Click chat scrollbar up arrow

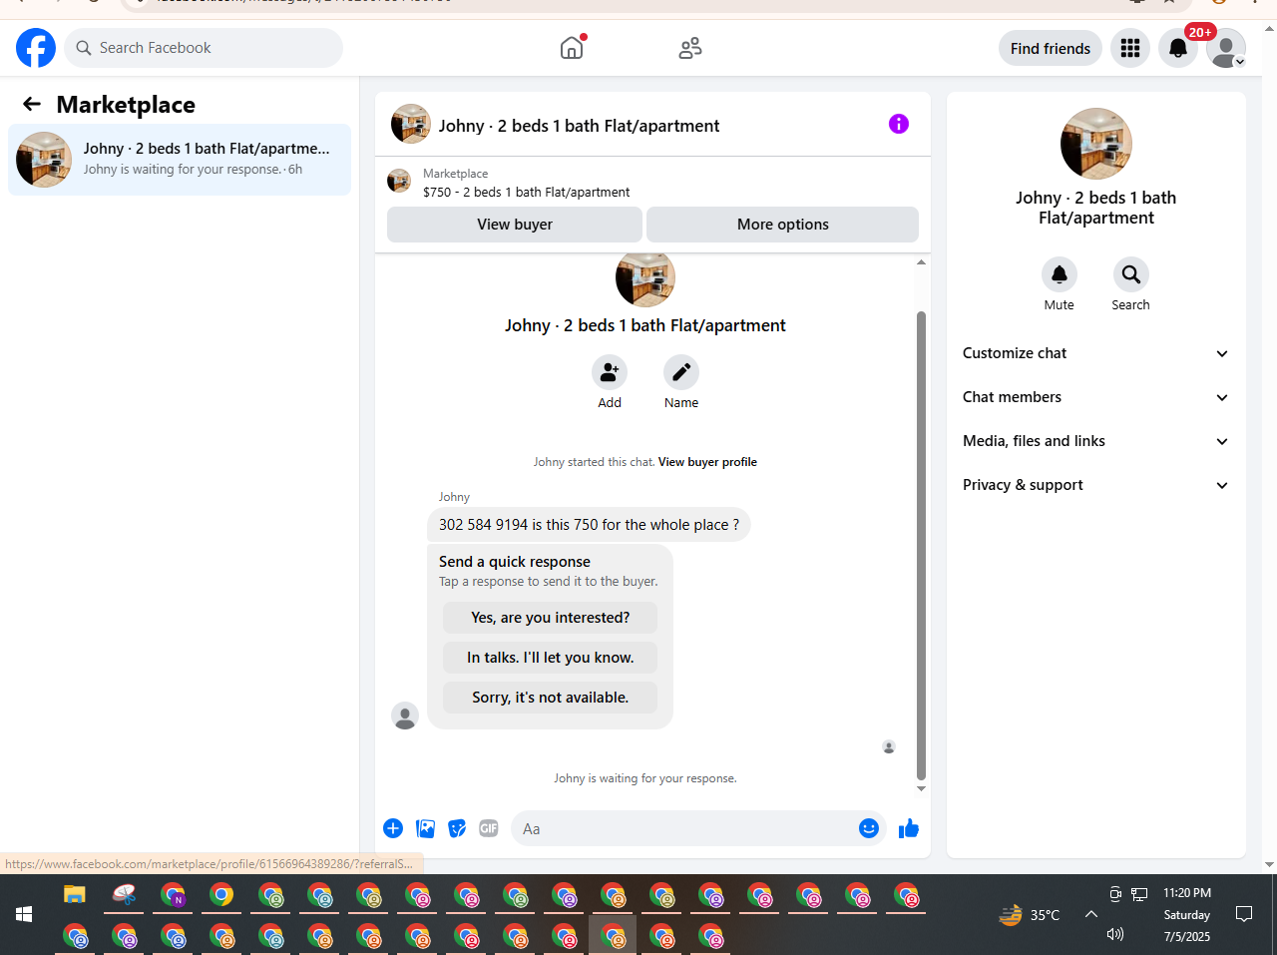(x=921, y=262)
